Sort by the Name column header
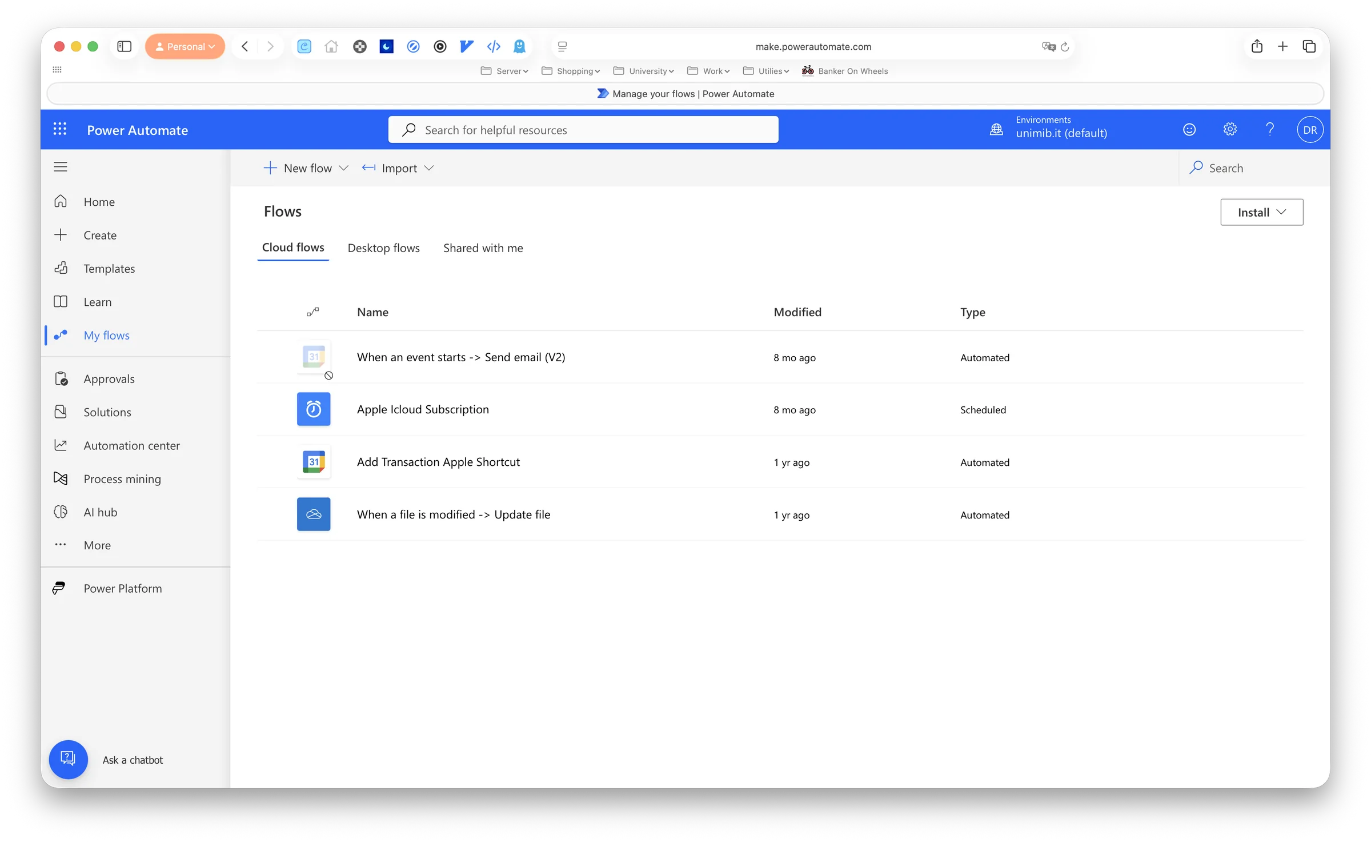 tap(372, 312)
